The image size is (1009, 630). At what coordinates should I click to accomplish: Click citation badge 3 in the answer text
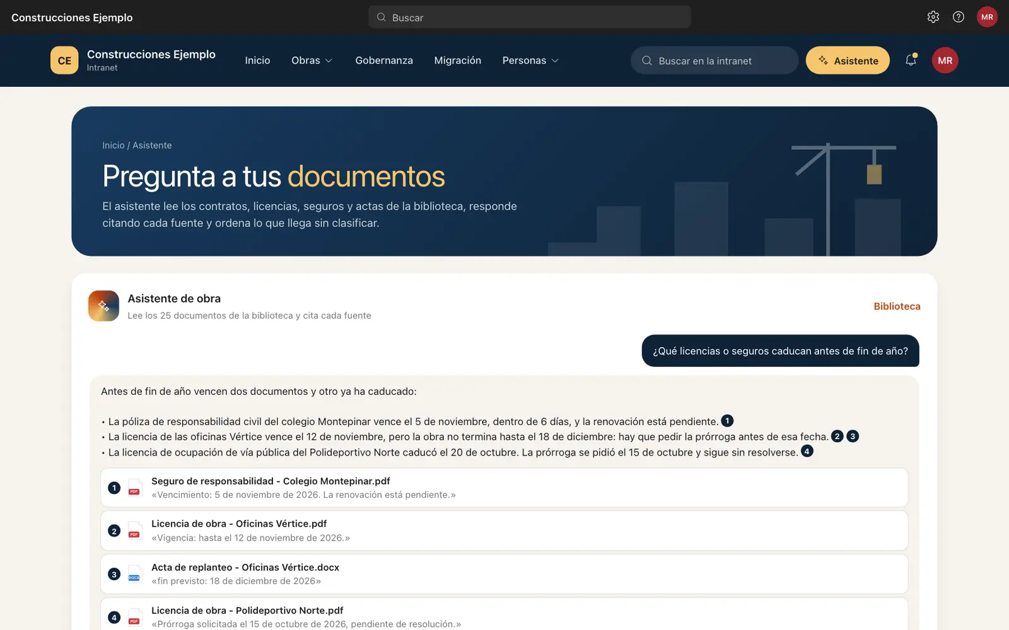[x=853, y=436]
